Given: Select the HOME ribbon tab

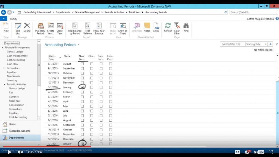Looking at the screenshot, I should tap(14, 19).
